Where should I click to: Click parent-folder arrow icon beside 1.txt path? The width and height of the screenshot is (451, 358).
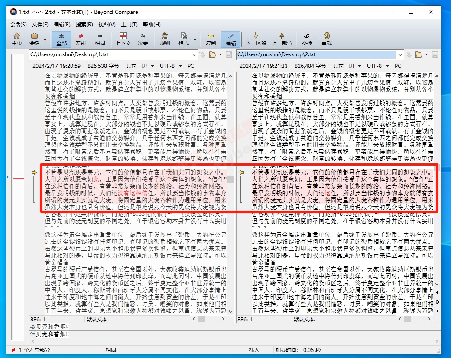202,54
